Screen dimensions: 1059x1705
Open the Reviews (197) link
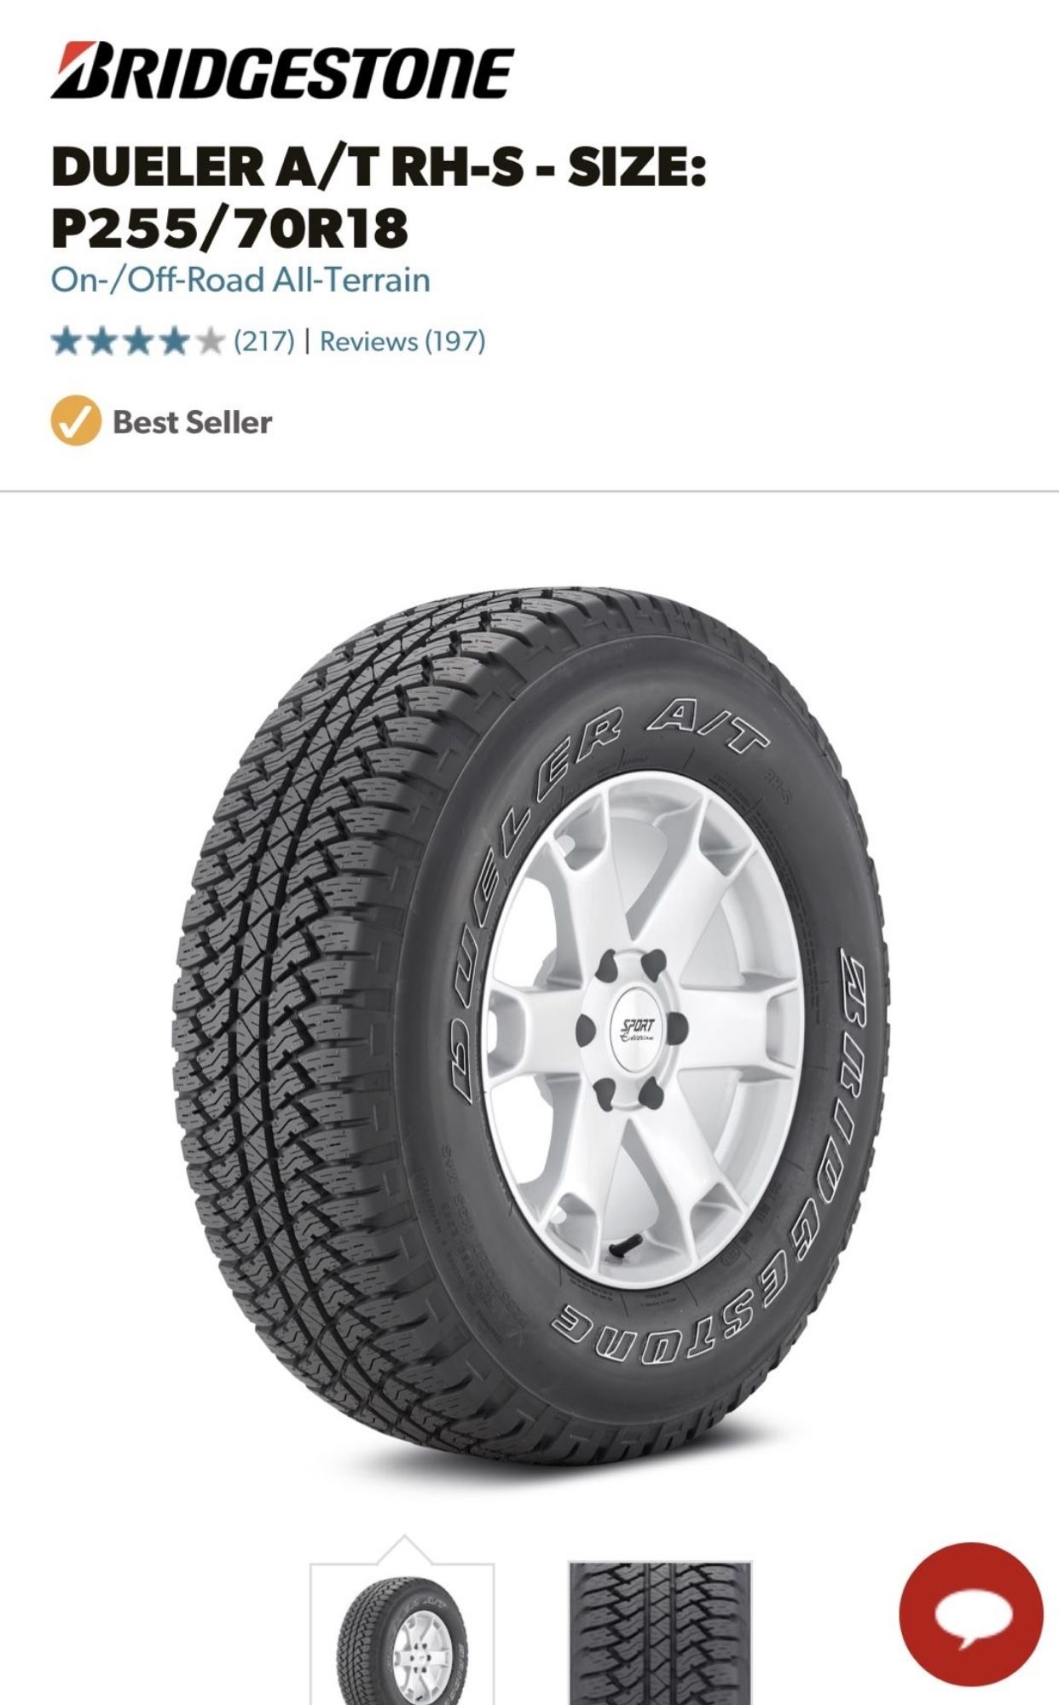(402, 342)
